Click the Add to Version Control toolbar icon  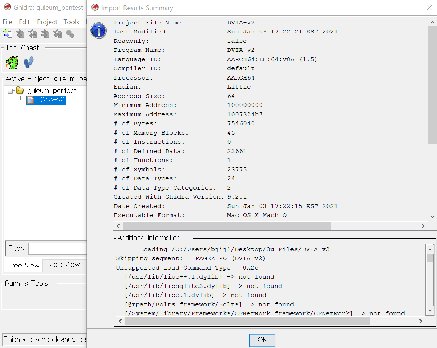8,34
